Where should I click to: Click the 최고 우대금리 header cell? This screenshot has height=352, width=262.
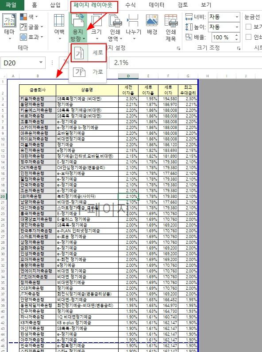[x=188, y=90]
